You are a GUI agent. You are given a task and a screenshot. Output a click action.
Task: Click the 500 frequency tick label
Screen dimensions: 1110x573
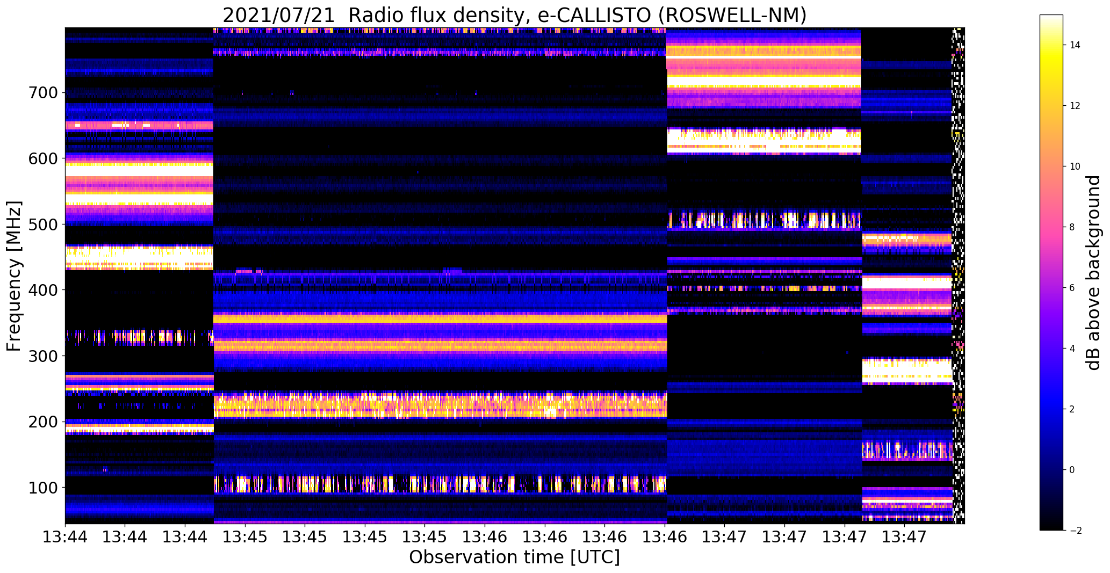pyautogui.click(x=42, y=224)
